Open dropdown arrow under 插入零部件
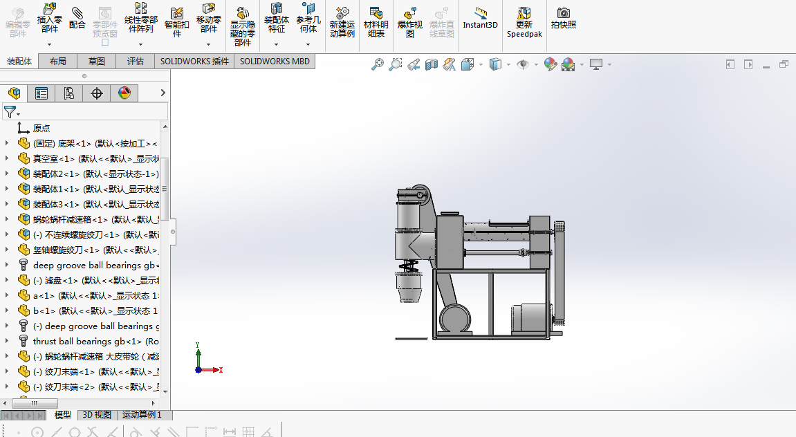The image size is (796, 437). click(49, 45)
